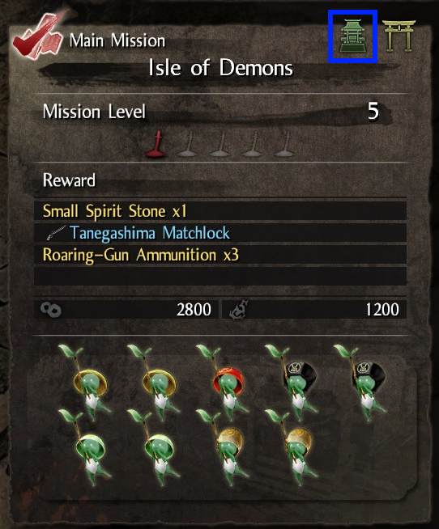Click the torii gate icon
The image size is (439, 529).
point(399,36)
